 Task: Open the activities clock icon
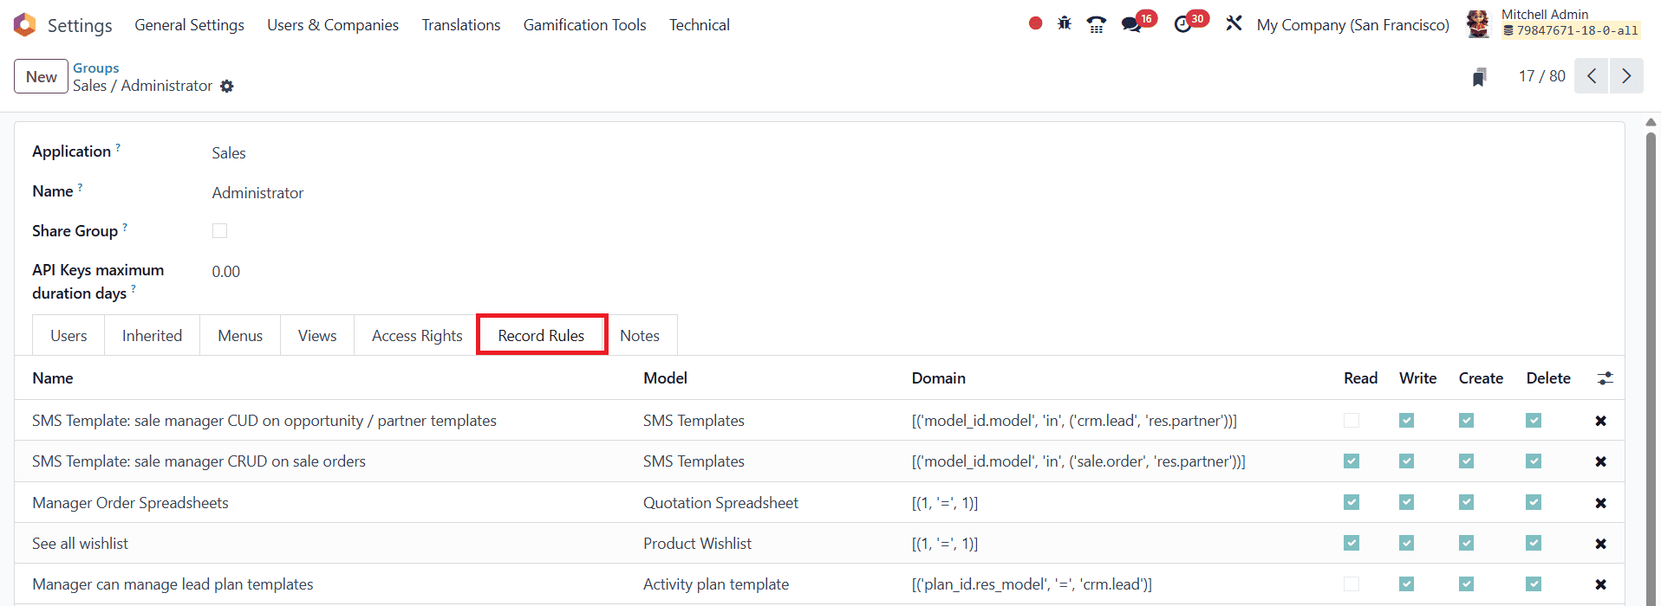(x=1183, y=24)
